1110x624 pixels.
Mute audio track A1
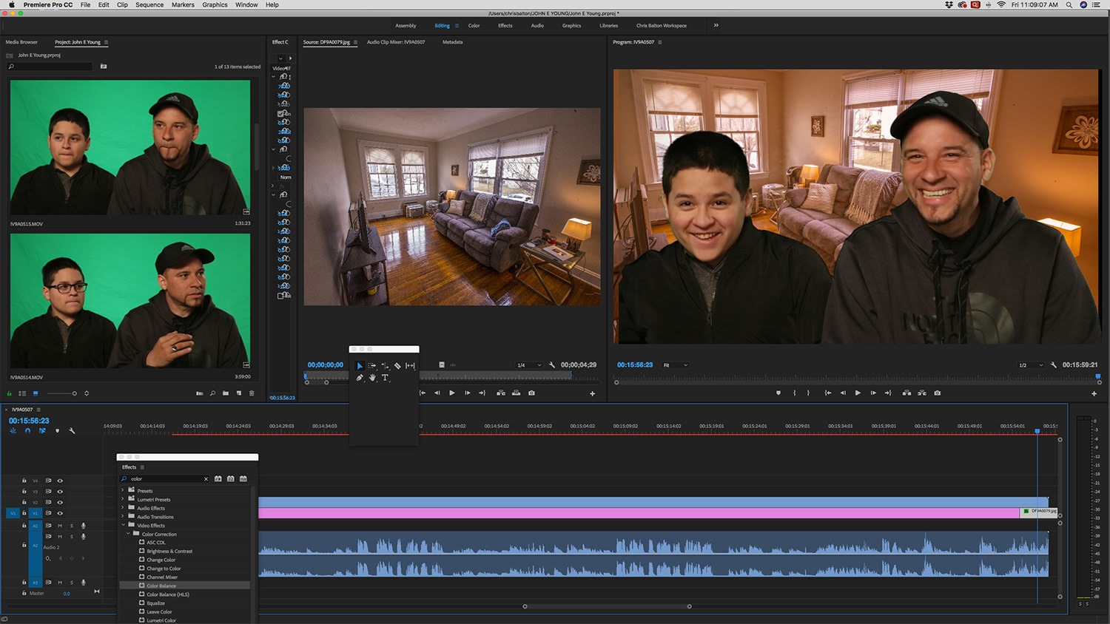tap(60, 526)
